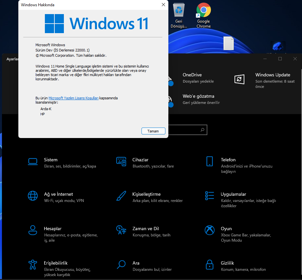
Task: Click the 'HP' organization text
Action: 43,114
